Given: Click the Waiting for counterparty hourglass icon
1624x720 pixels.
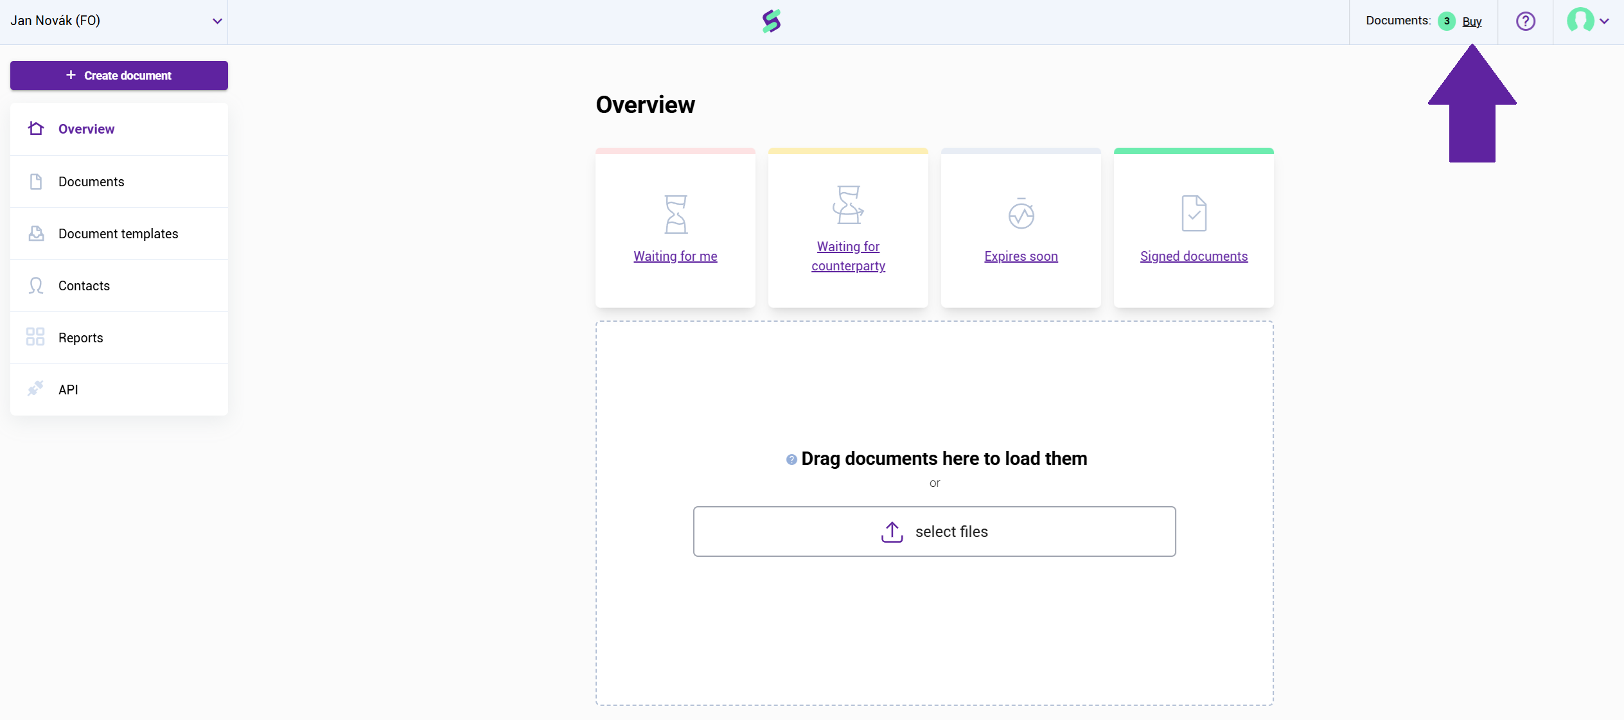Looking at the screenshot, I should click(x=848, y=205).
